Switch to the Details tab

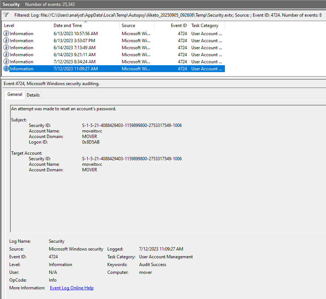(x=33, y=95)
